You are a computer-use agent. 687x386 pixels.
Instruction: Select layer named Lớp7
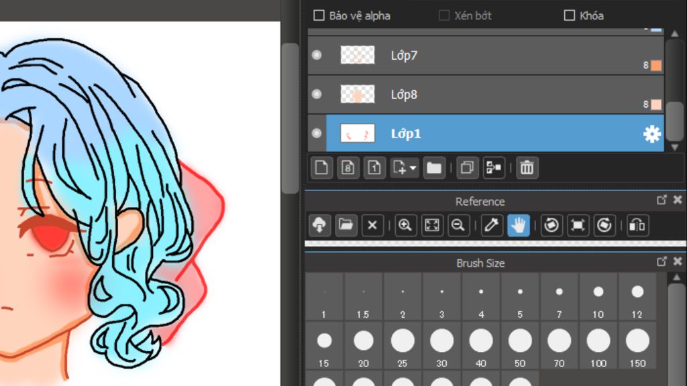coord(404,56)
